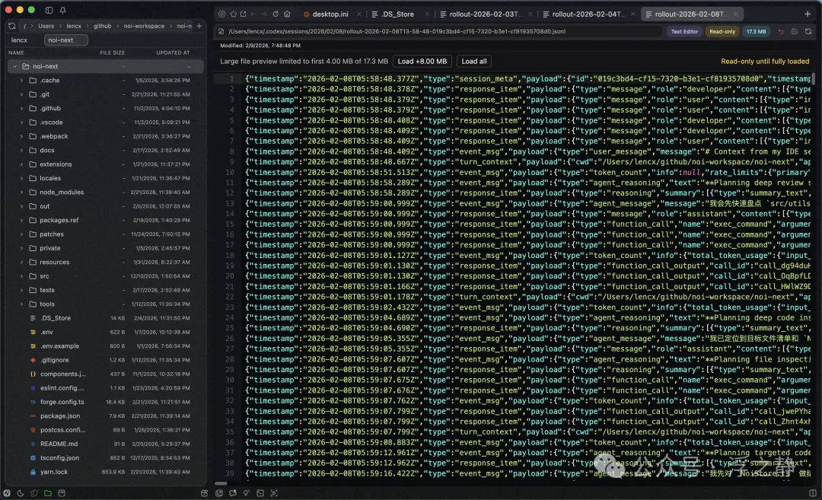Viewport: 822px width, 500px height.
Task: Click the green folder icon in the status bar
Action: [48, 493]
